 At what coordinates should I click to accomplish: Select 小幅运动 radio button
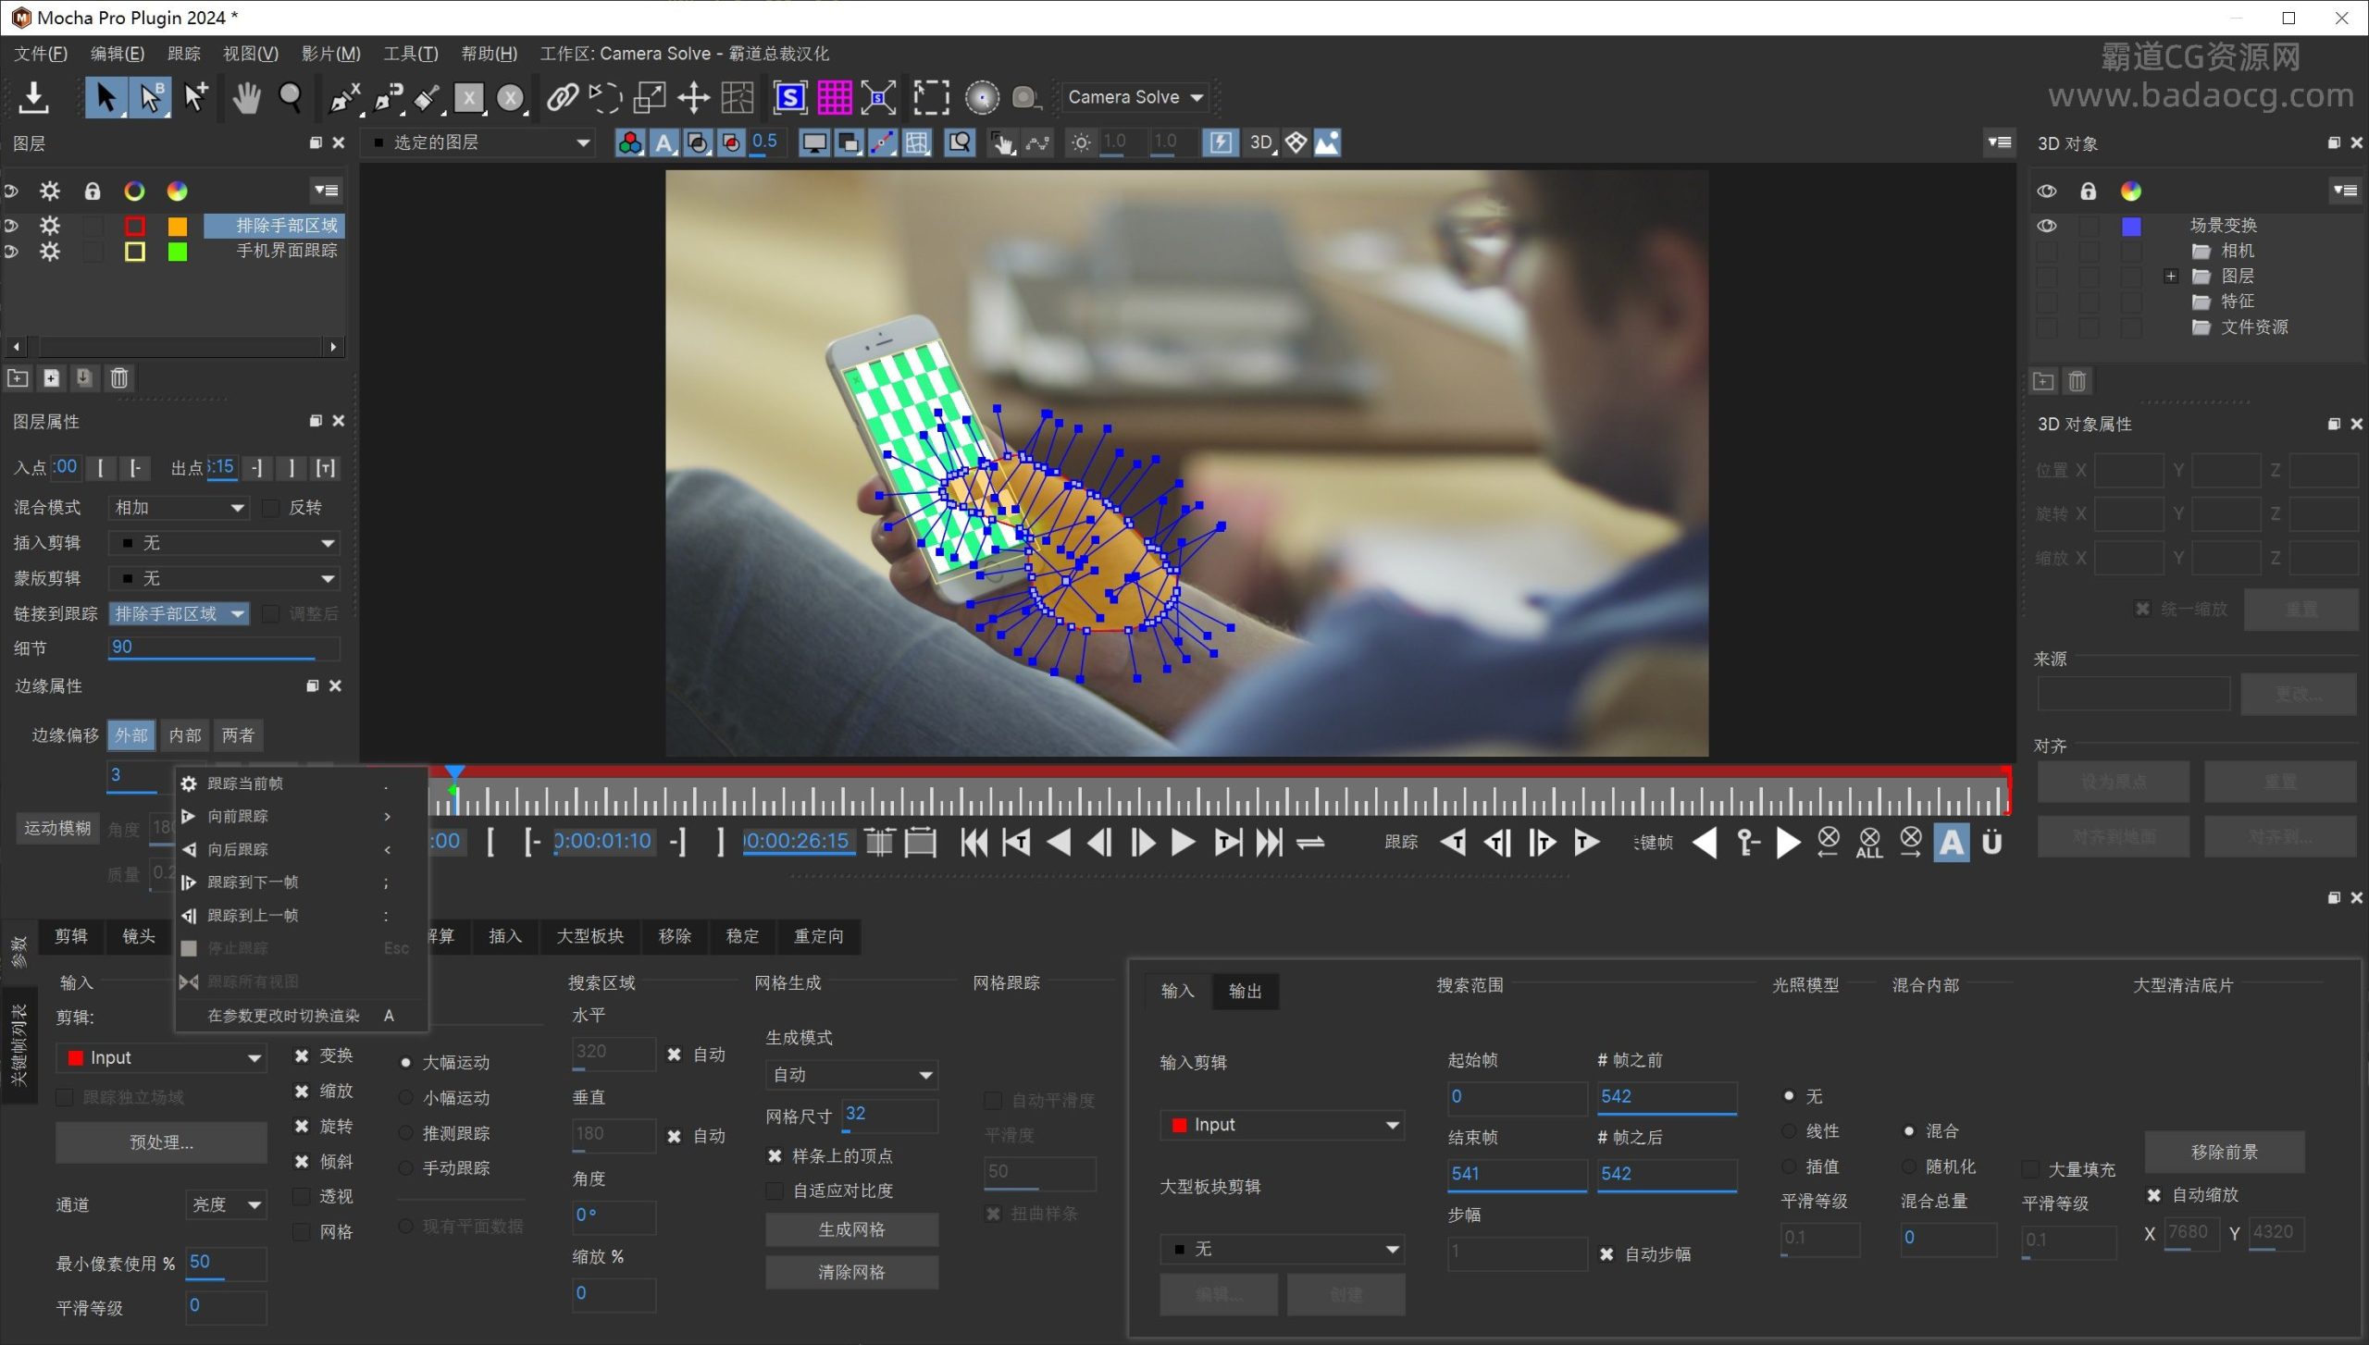405,1098
